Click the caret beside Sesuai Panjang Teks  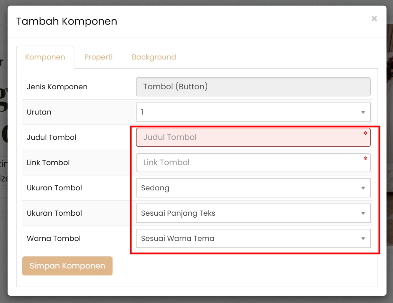click(363, 213)
